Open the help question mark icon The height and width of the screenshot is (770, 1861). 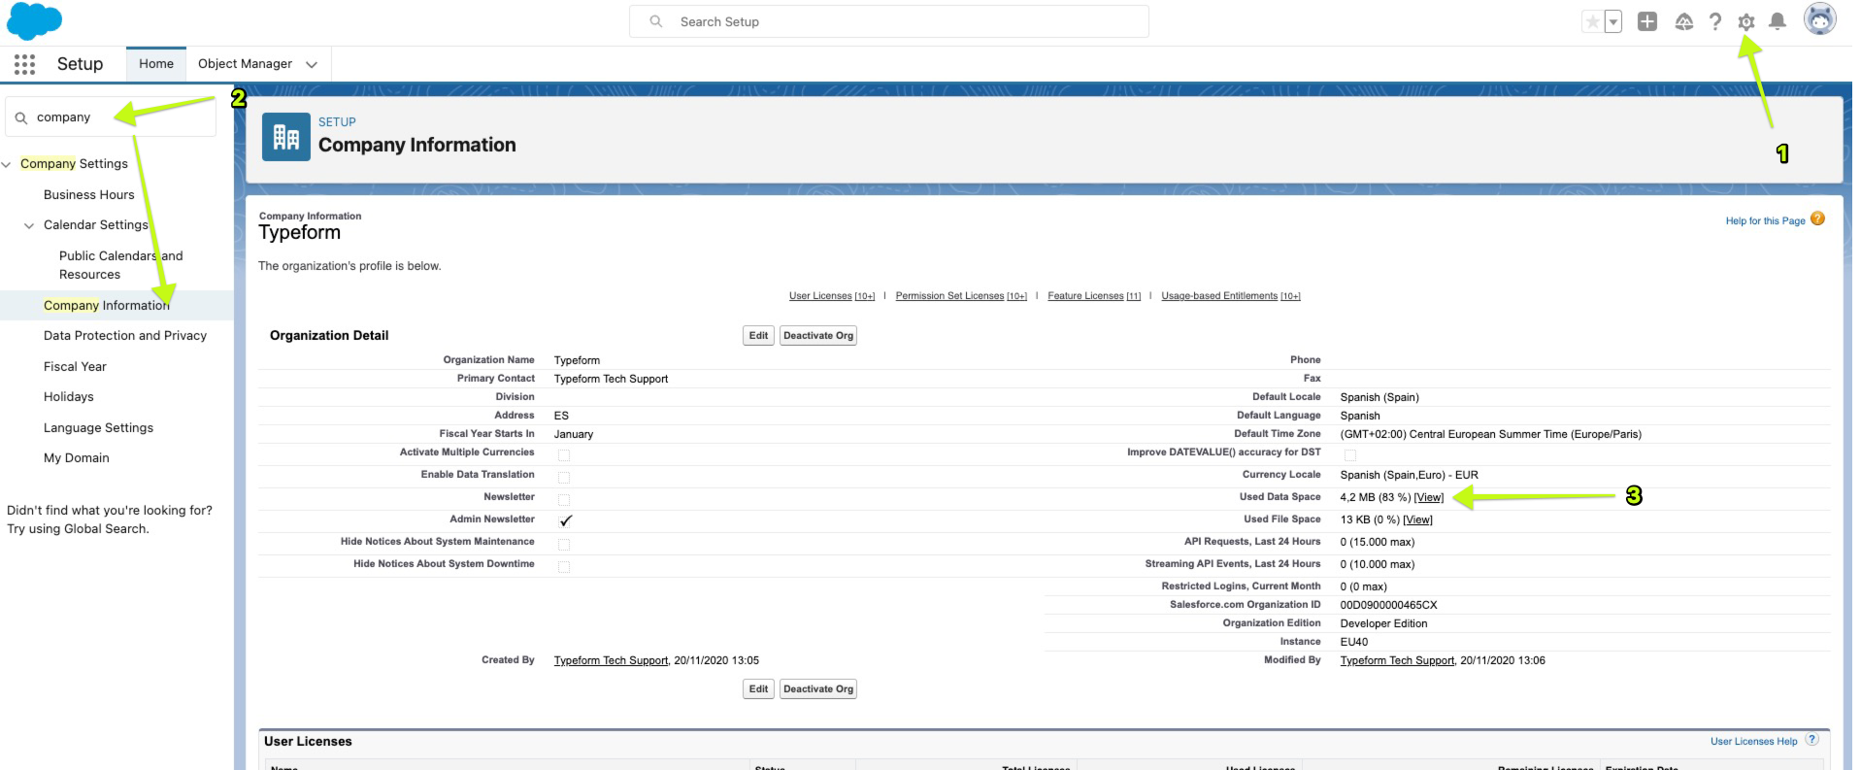tap(1715, 21)
